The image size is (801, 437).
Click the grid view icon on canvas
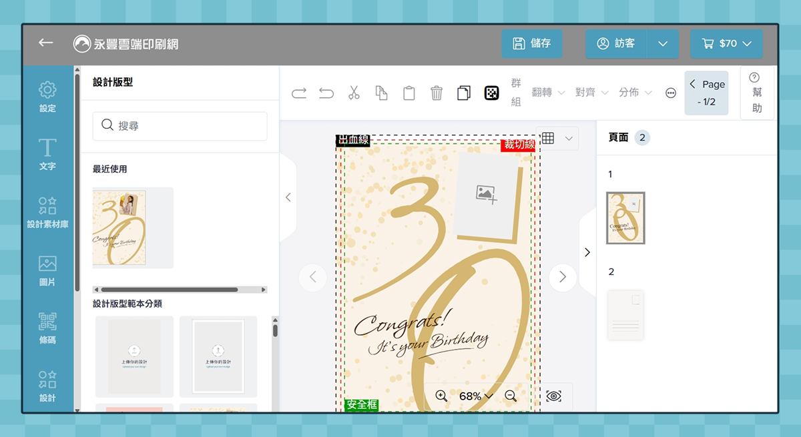[x=548, y=138]
